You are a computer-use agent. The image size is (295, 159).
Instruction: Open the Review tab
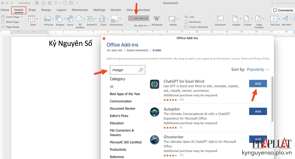pyautogui.click(x=116, y=10)
